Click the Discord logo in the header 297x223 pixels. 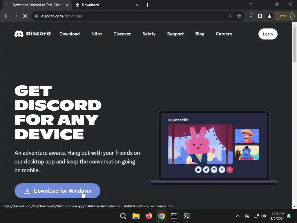point(32,34)
